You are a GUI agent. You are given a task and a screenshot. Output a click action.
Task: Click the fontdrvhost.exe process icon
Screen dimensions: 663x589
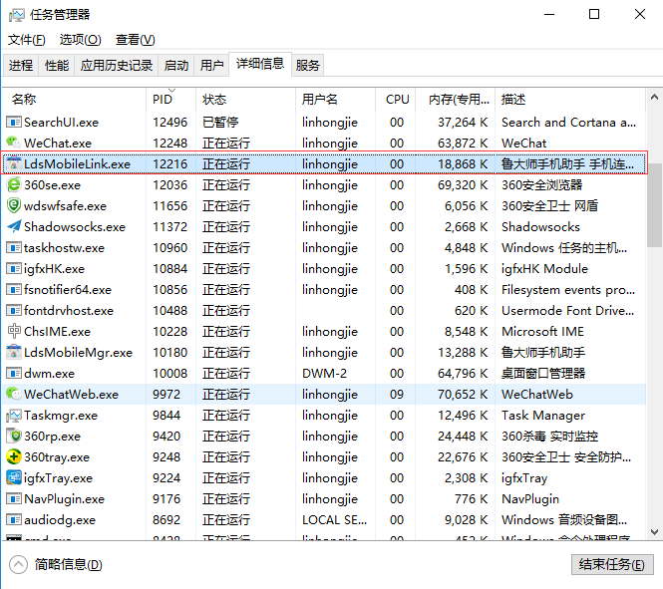point(14,311)
